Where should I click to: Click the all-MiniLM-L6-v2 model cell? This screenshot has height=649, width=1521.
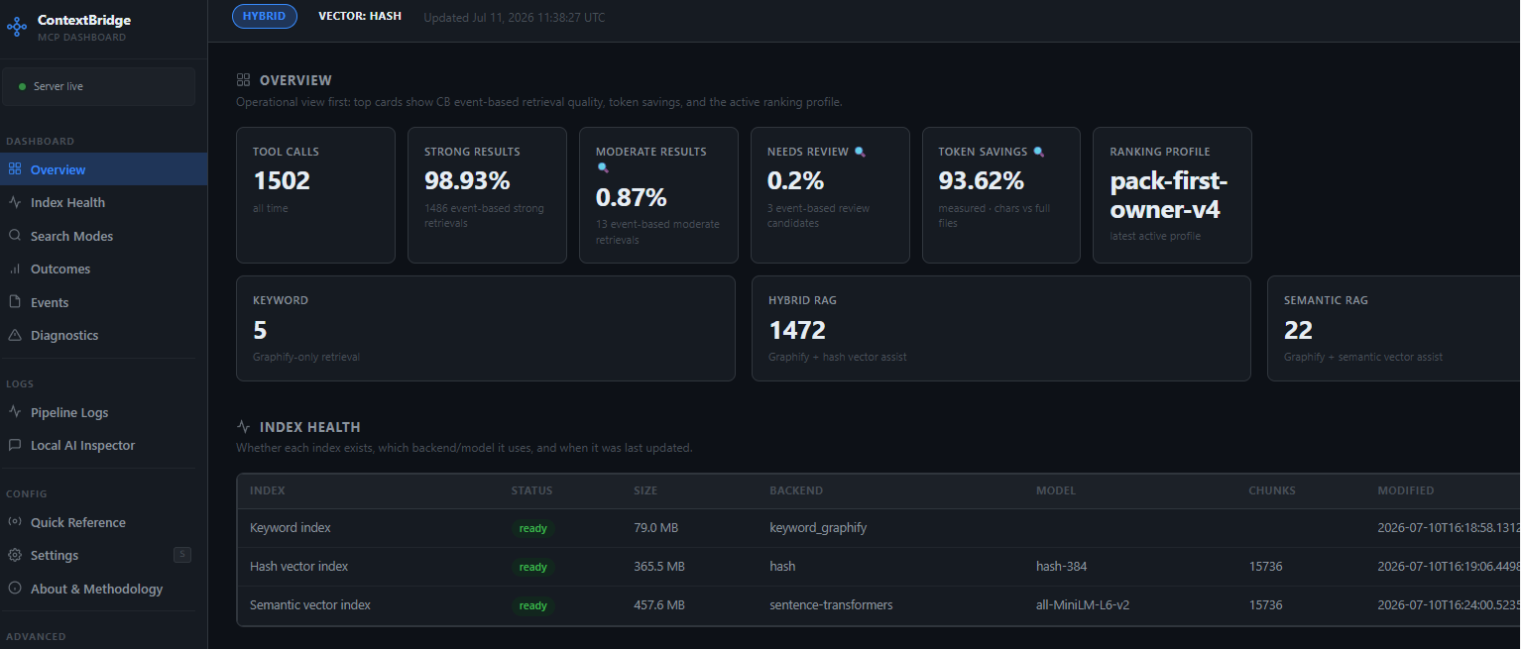click(1083, 604)
